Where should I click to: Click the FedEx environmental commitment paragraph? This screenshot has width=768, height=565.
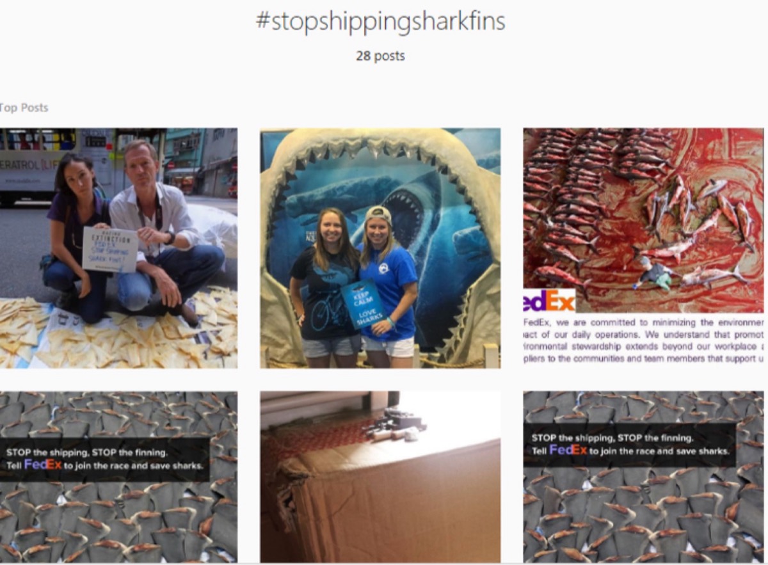coord(644,340)
